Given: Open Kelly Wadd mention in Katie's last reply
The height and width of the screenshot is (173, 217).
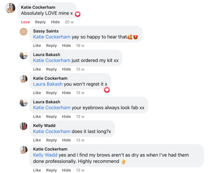Looking at the screenshot, I should coord(45,155).
